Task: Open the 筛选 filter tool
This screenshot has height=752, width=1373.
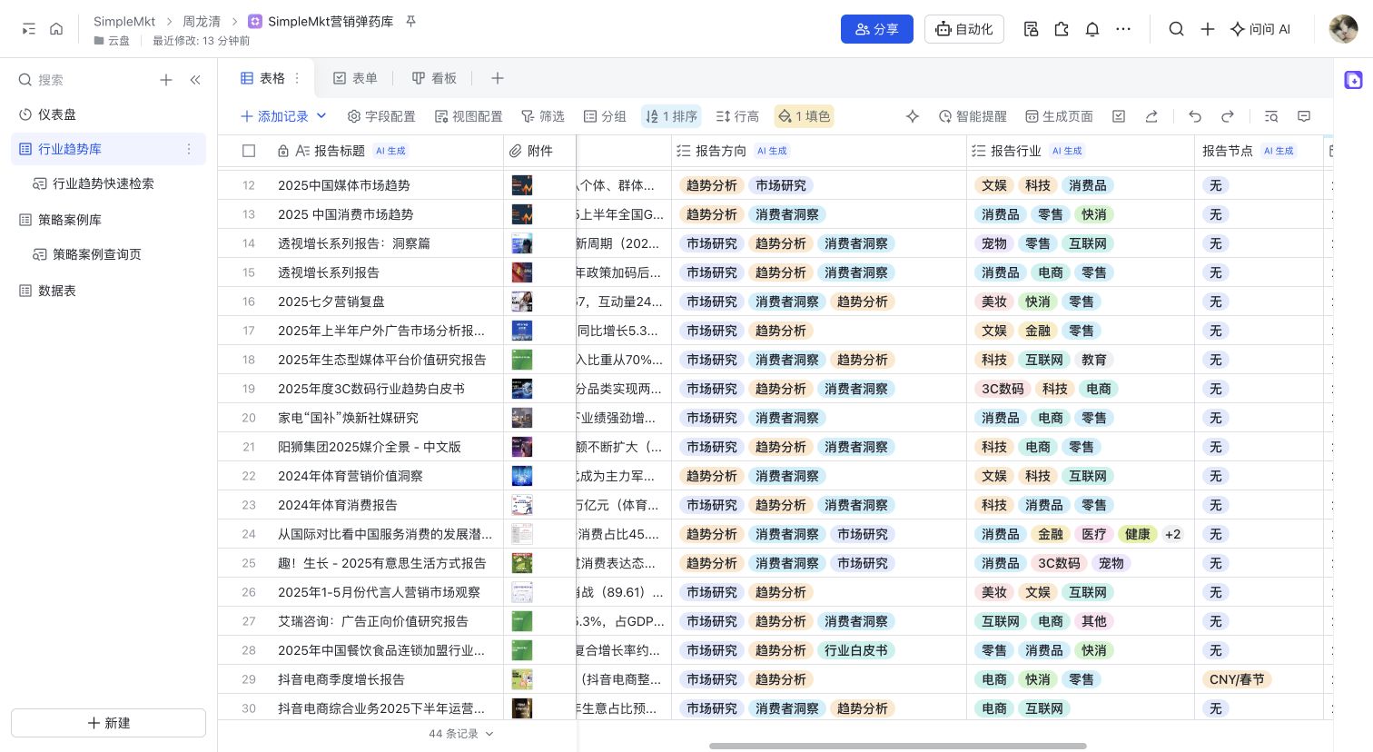Action: click(x=542, y=116)
